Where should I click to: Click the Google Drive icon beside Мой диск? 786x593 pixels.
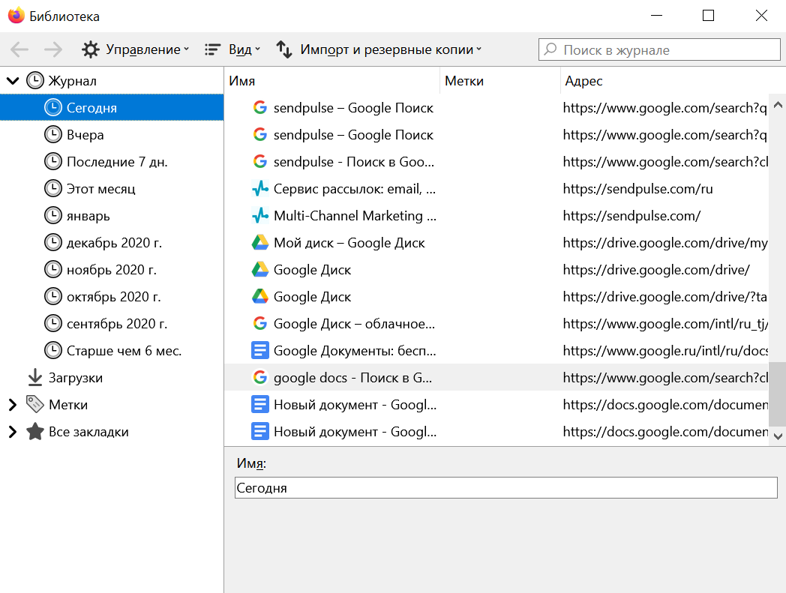tap(259, 243)
